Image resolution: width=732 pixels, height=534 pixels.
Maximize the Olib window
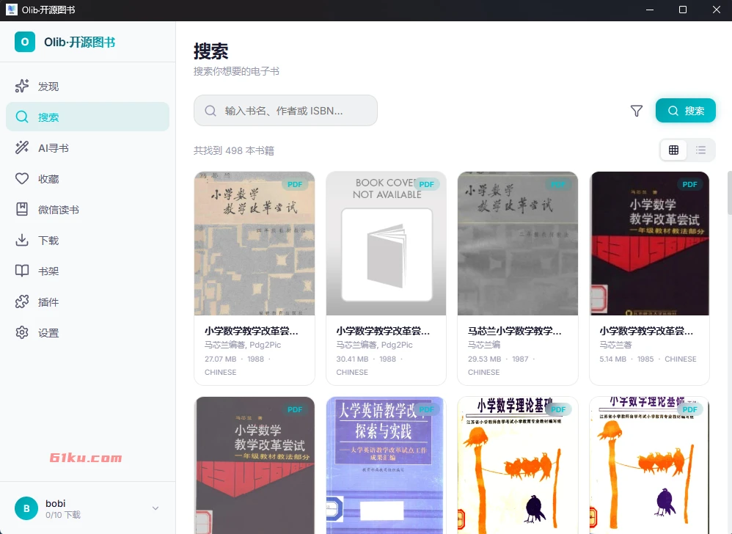pyautogui.click(x=683, y=10)
